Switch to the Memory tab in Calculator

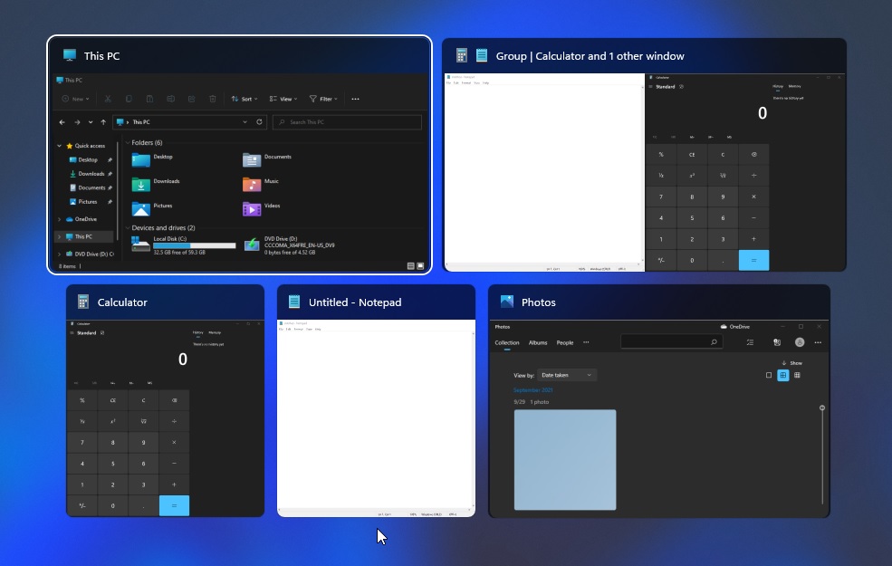point(215,333)
